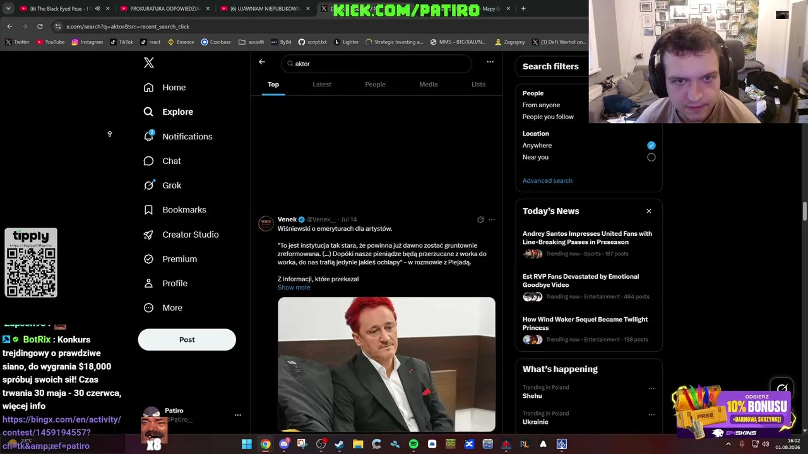Open the Coinbase bookmark
The width and height of the screenshot is (808, 454).
click(216, 42)
